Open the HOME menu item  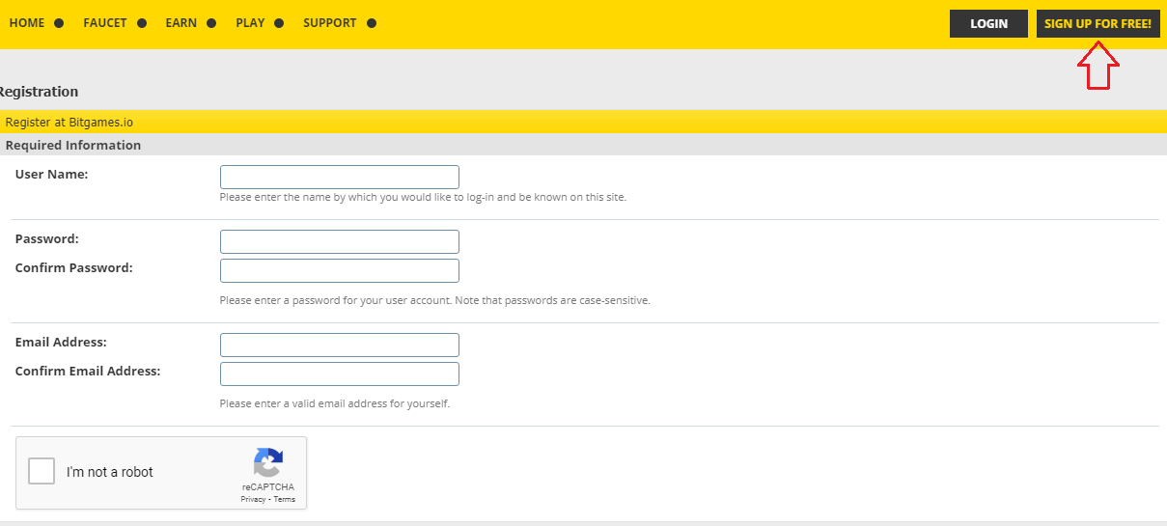point(27,23)
